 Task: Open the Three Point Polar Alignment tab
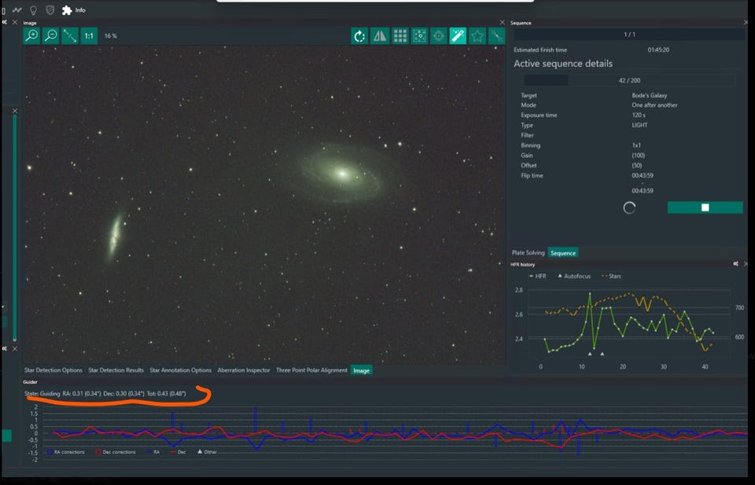pos(311,370)
